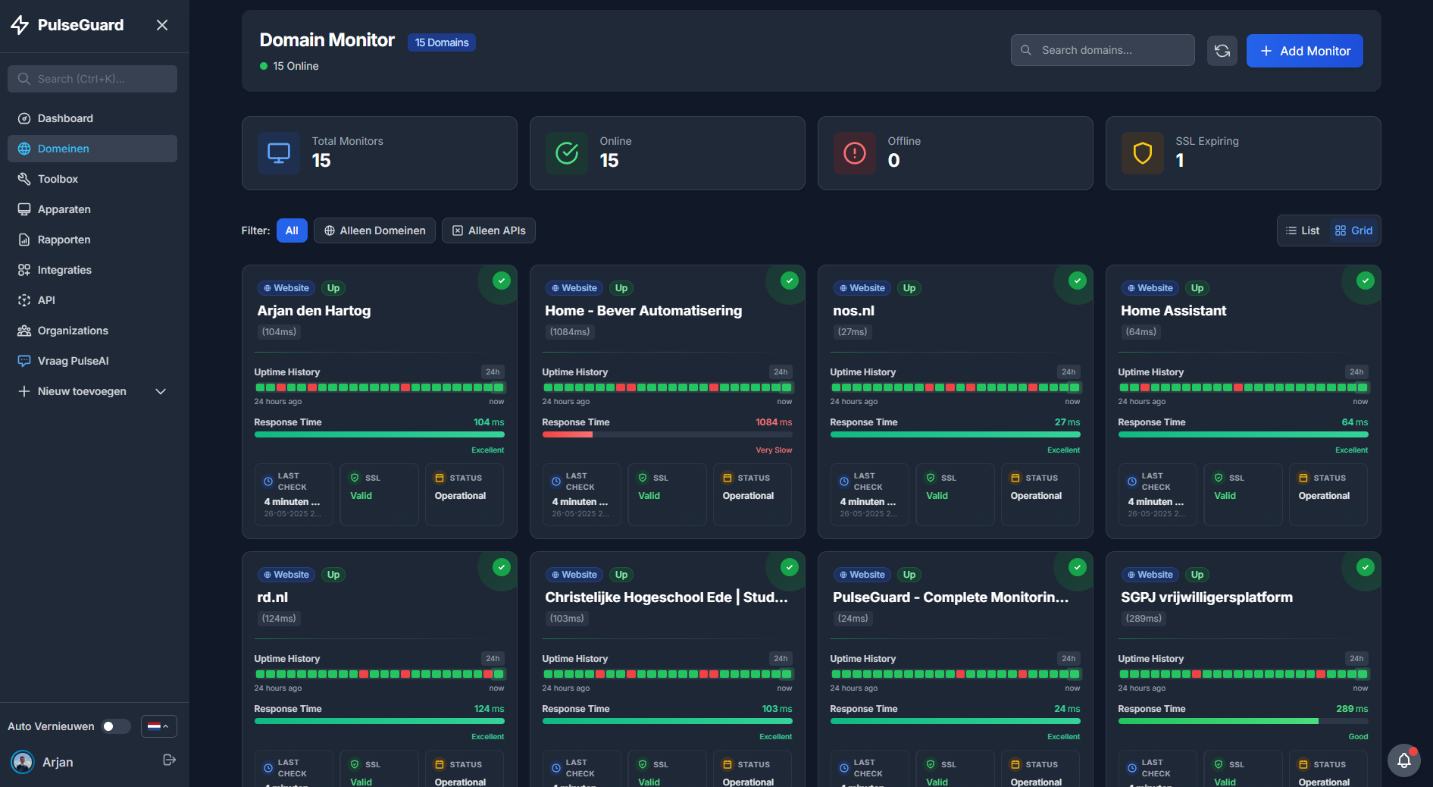Viewport: 1433px width, 787px height.
Task: Expand the Nieuw toevoegen chevron
Action: (161, 391)
